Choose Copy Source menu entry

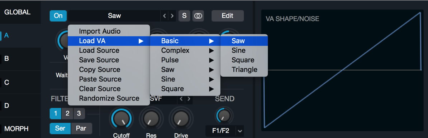[x=109, y=69]
